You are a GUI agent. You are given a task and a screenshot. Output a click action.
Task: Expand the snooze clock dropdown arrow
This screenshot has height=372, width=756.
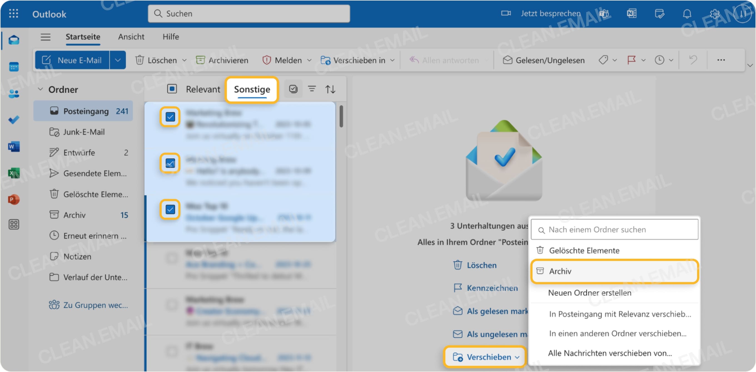pos(671,61)
